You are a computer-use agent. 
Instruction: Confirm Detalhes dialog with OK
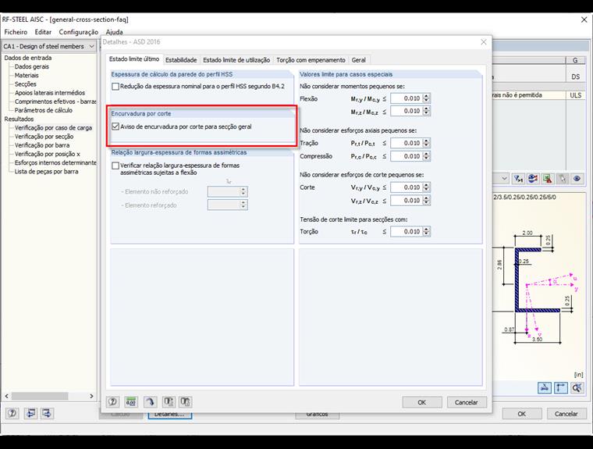421,402
